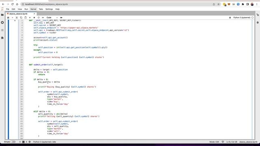Image resolution: width=260 pixels, height=146 pixels.
Task: Cut the selected cell with the scissors icon
Action: pyautogui.click(x=17, y=17)
